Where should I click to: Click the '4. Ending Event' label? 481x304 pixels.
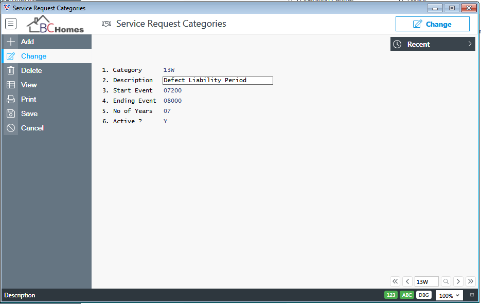click(129, 101)
